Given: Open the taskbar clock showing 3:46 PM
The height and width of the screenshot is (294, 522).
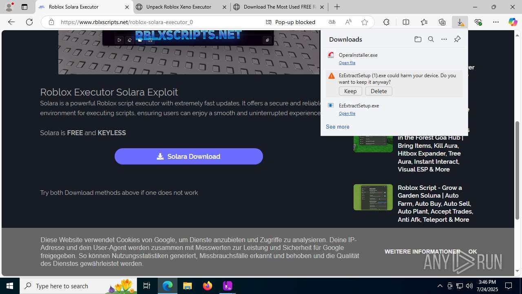Looking at the screenshot, I should pyautogui.click(x=487, y=286).
